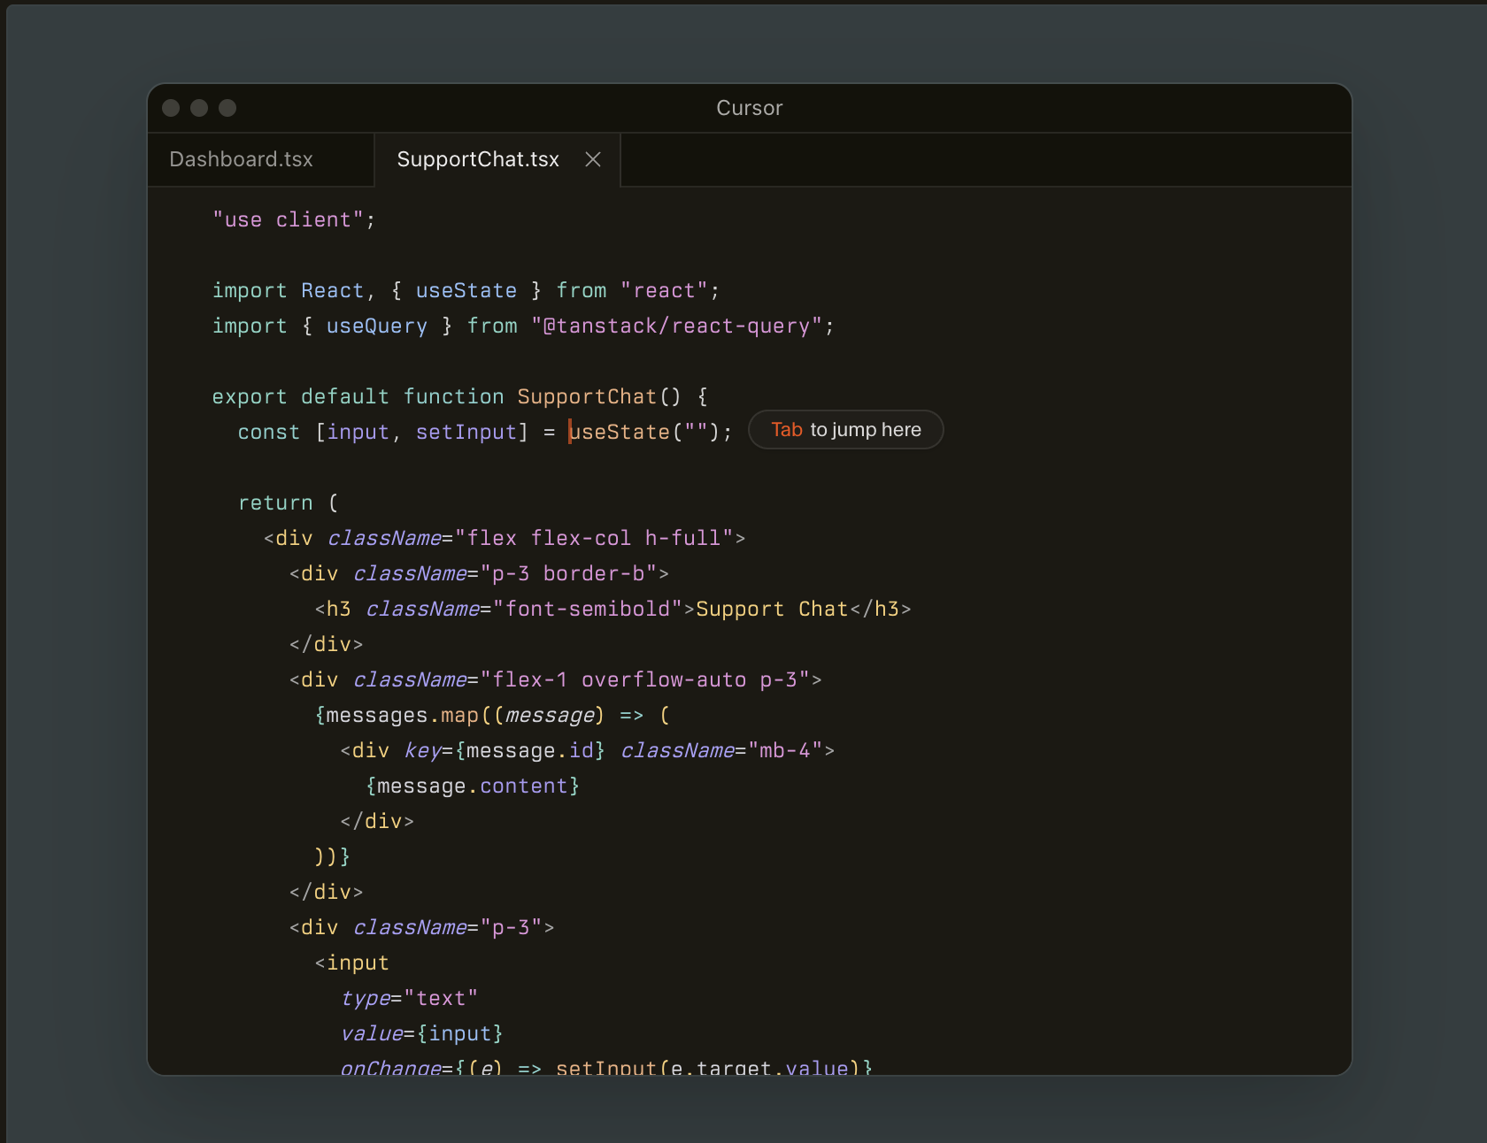
Task: Click the SupportChat function name
Action: pos(586,397)
